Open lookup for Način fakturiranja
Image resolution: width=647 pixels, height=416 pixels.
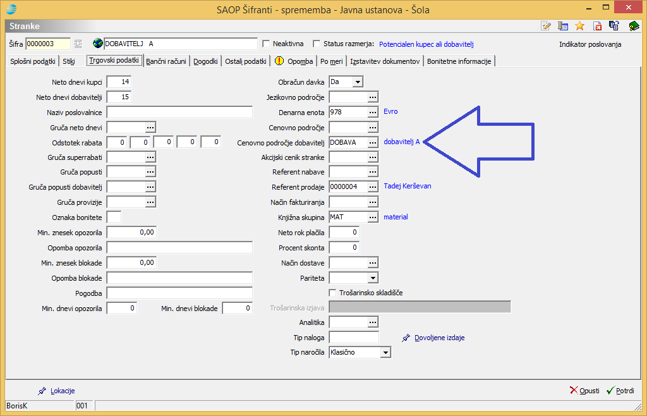[x=373, y=202]
